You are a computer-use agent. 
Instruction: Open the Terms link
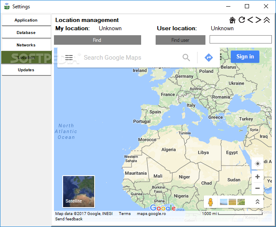tap(125, 214)
